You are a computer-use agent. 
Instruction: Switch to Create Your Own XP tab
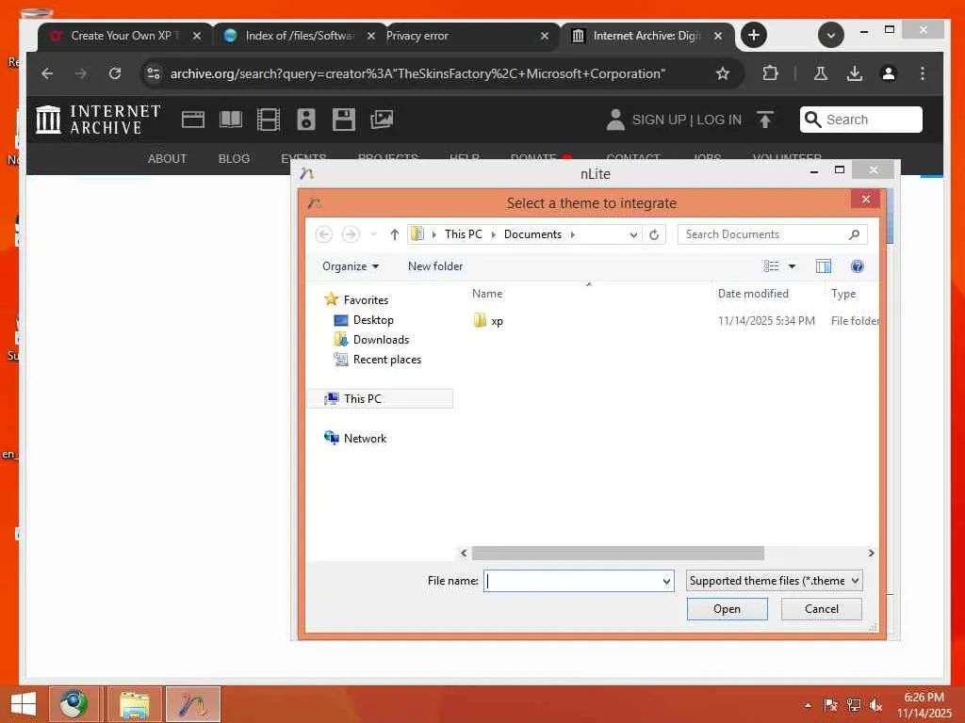[121, 36]
